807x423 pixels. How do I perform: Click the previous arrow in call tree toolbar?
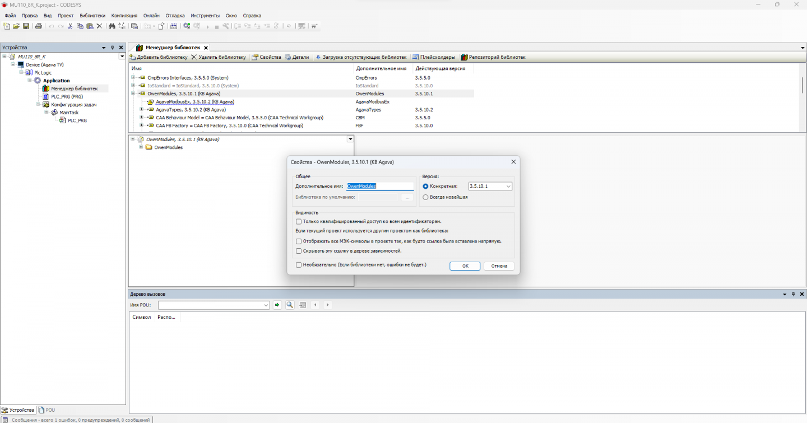[316, 305]
